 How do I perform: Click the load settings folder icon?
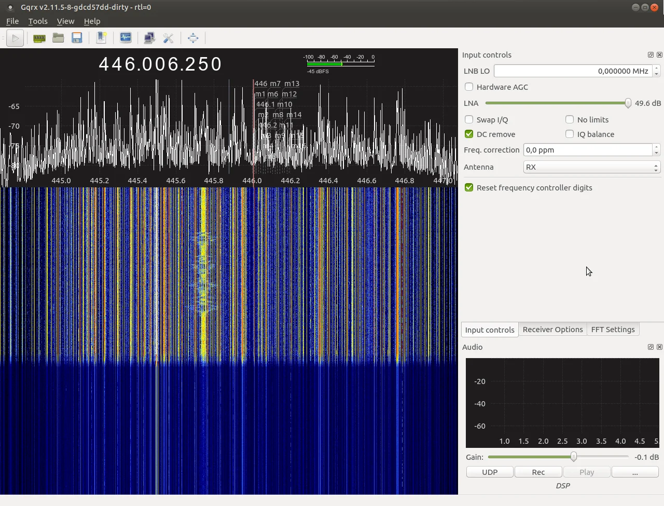coord(58,38)
